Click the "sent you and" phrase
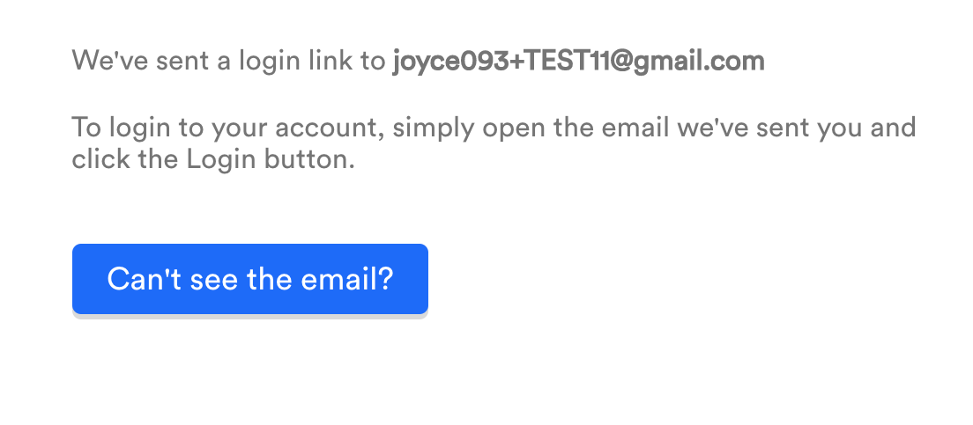Screen dimensions: 973x425 (837, 128)
